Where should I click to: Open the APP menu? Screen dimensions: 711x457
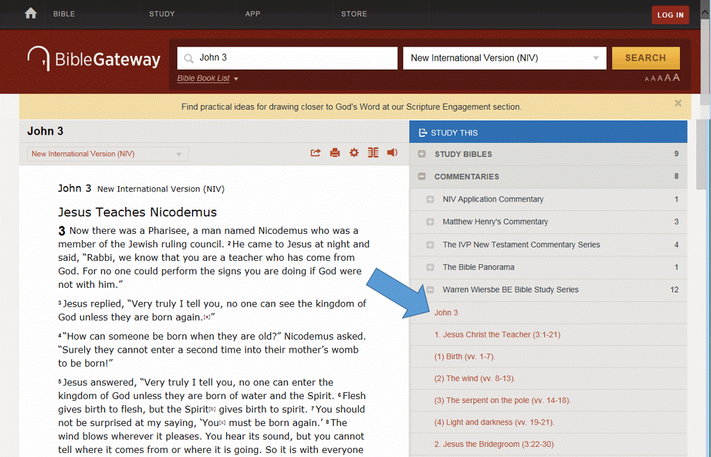pyautogui.click(x=252, y=14)
